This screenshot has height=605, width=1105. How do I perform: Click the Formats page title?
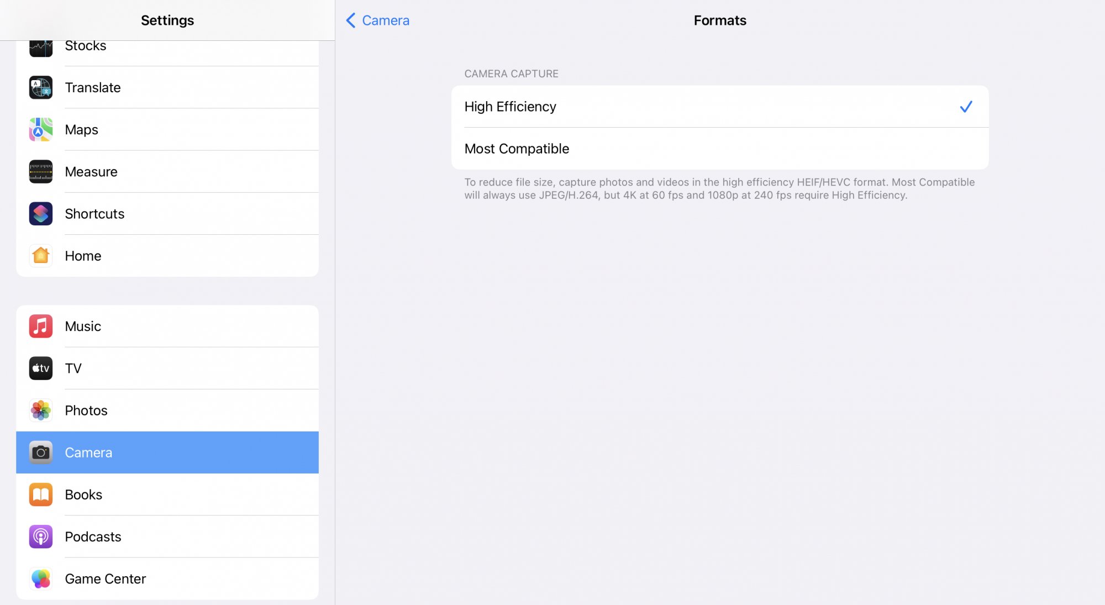(719, 20)
